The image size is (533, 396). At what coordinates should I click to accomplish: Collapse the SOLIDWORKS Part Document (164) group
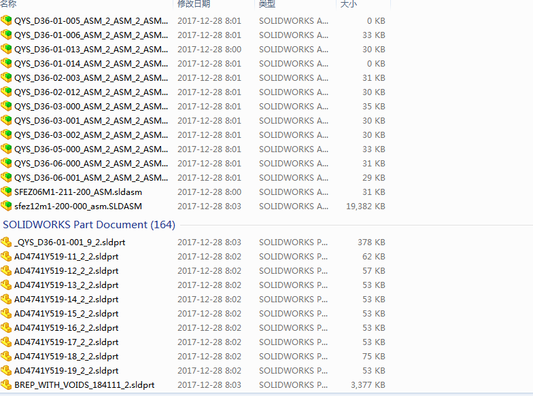[x=89, y=224]
